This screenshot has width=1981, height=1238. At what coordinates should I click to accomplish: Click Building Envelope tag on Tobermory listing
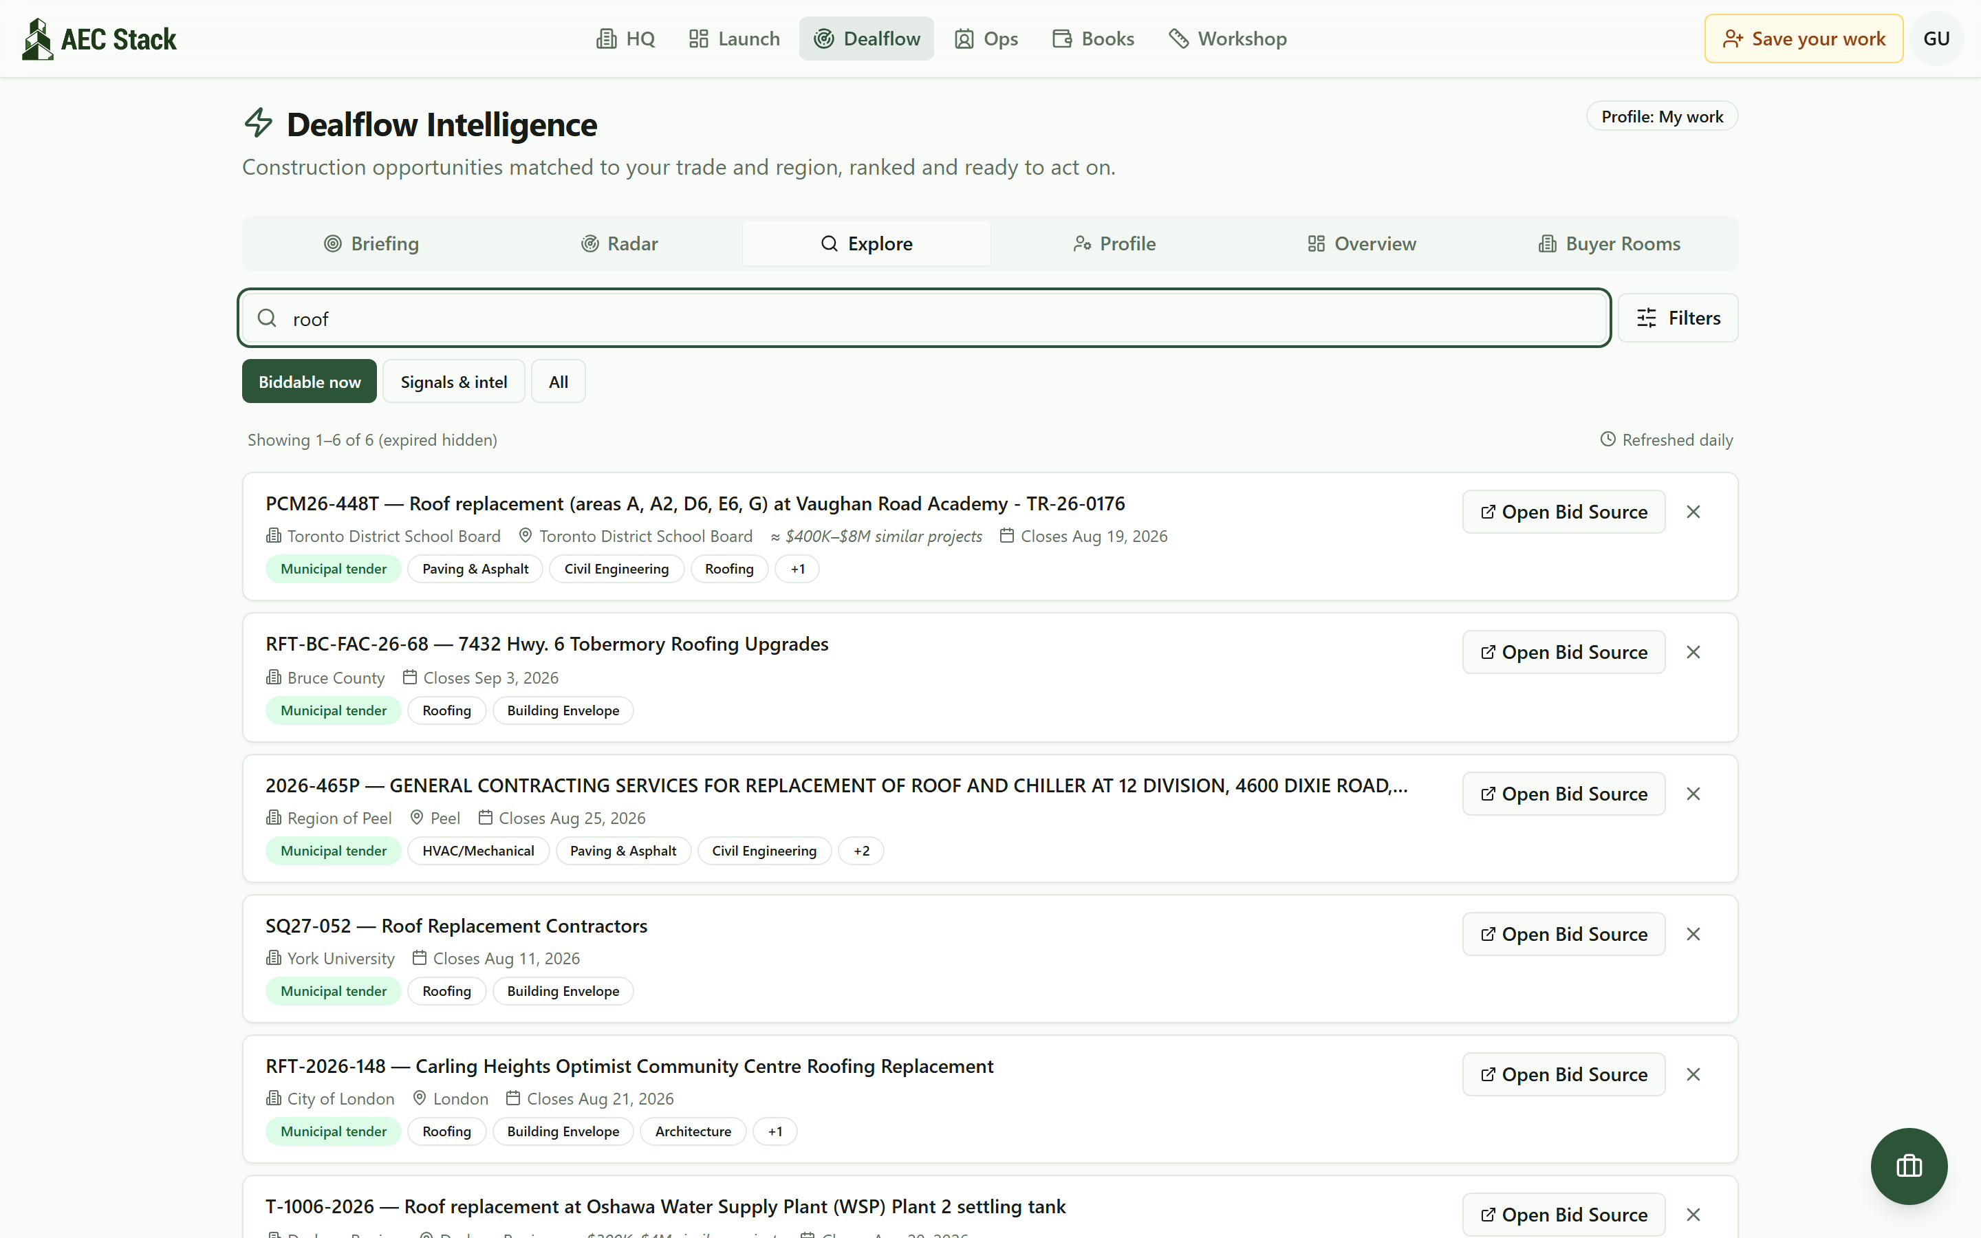tap(563, 710)
